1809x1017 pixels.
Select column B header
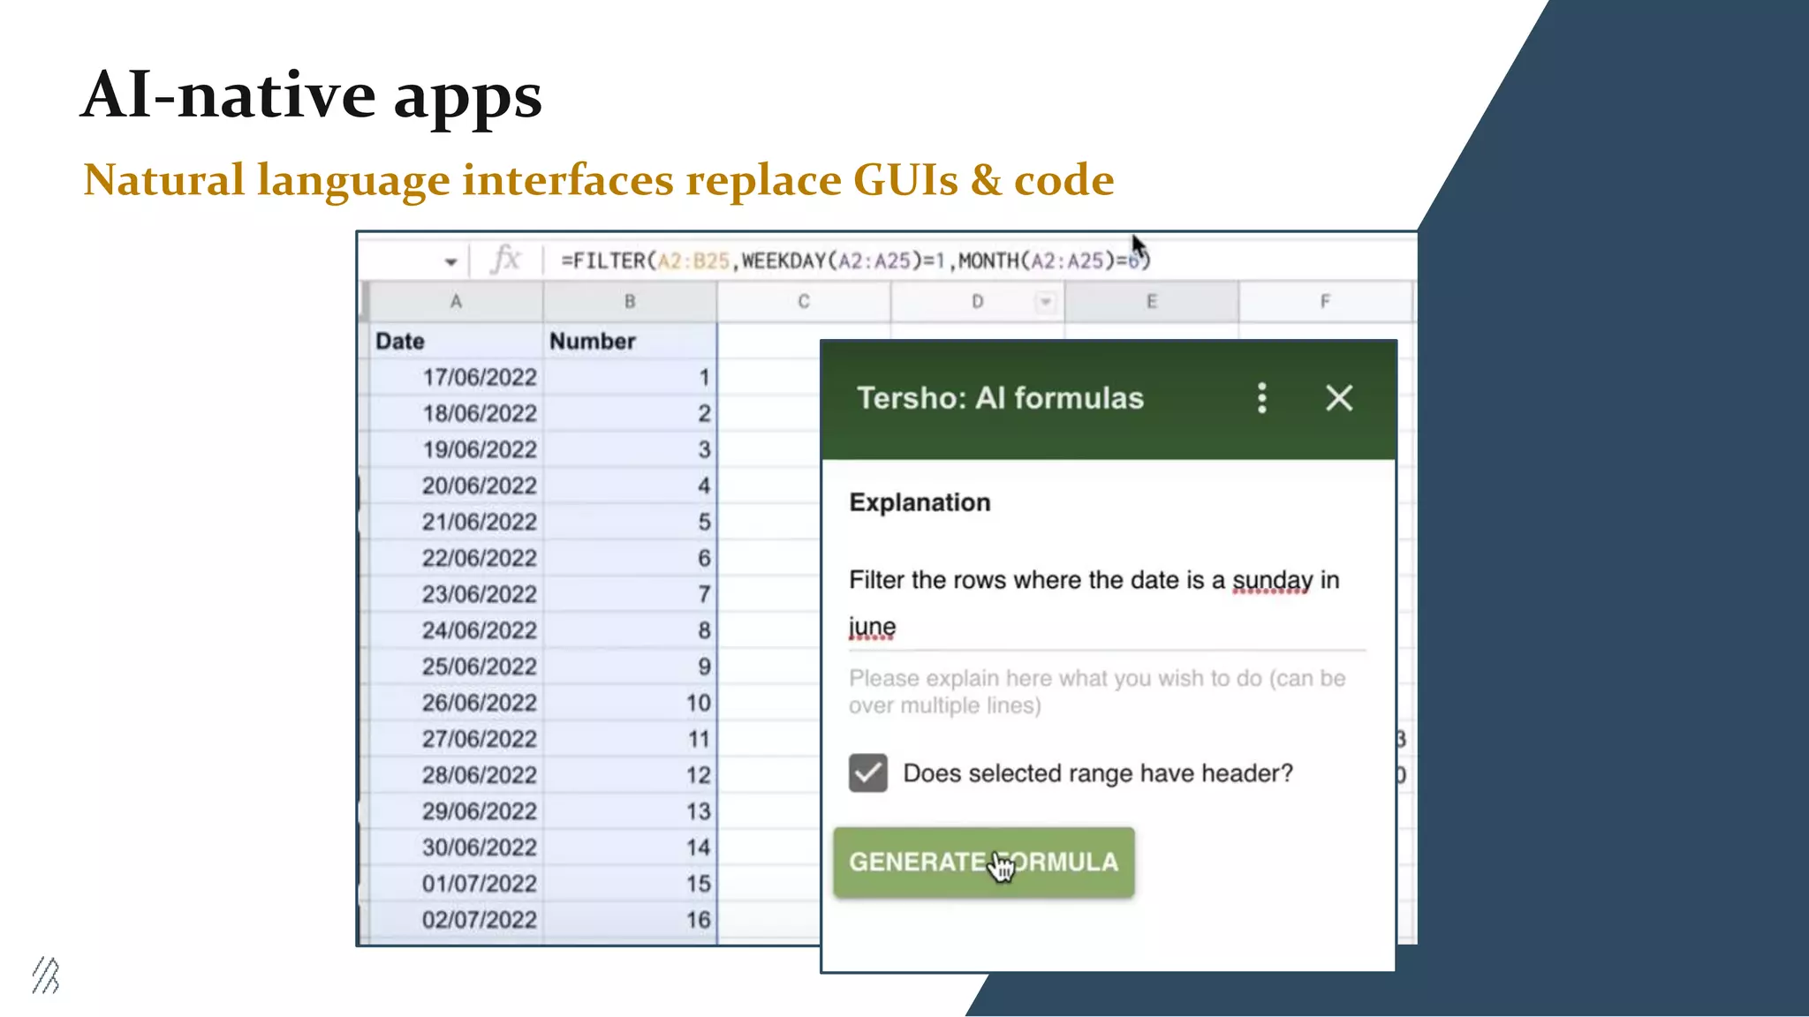point(630,302)
